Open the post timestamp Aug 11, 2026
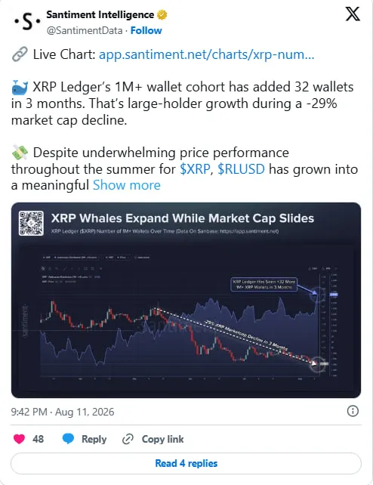This screenshot has width=373, height=485. pyautogui.click(x=63, y=412)
